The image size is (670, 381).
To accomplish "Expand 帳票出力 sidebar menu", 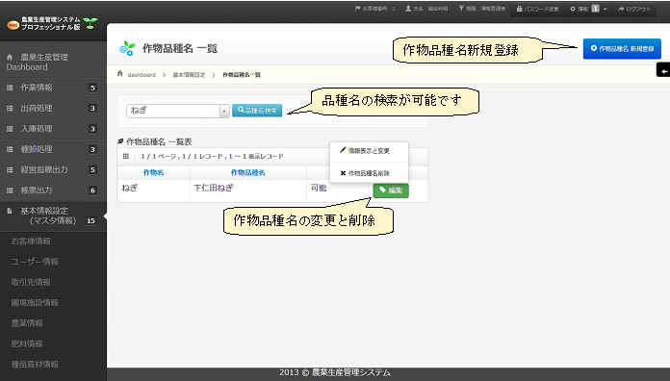I will [53, 190].
